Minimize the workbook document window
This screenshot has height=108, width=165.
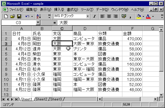click(x=151, y=10)
